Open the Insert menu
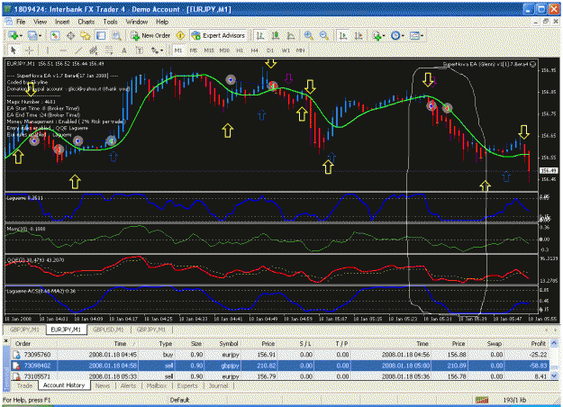Image resolution: width=563 pixels, height=407 pixels. [x=62, y=22]
